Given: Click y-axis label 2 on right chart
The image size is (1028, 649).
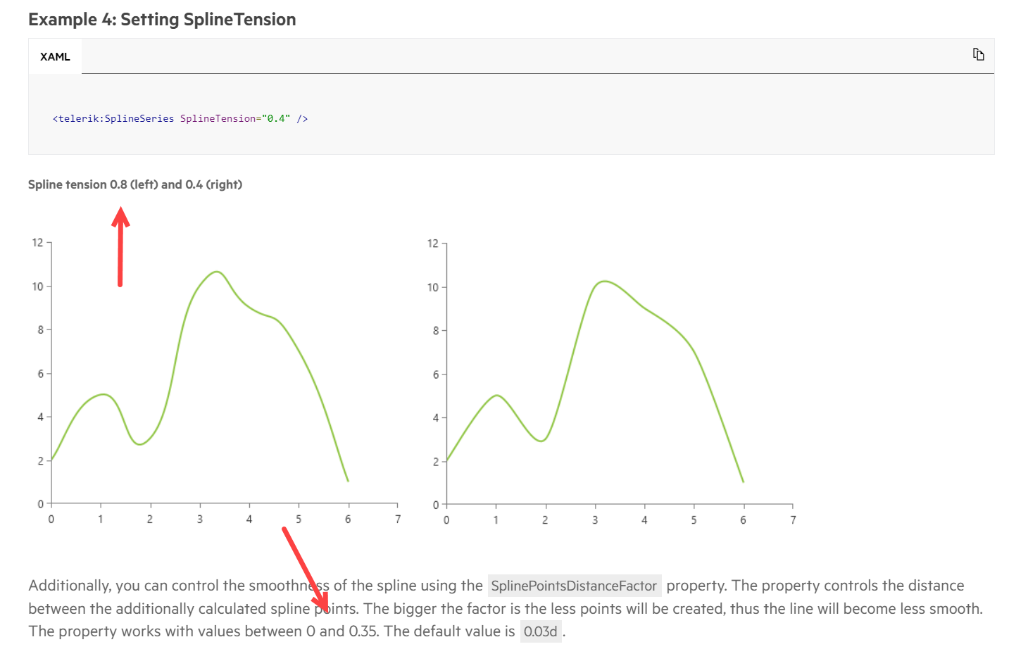Looking at the screenshot, I should pos(436,462).
